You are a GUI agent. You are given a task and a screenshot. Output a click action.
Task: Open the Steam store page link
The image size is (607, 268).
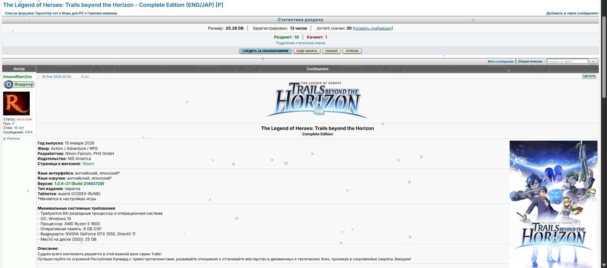tap(88, 164)
